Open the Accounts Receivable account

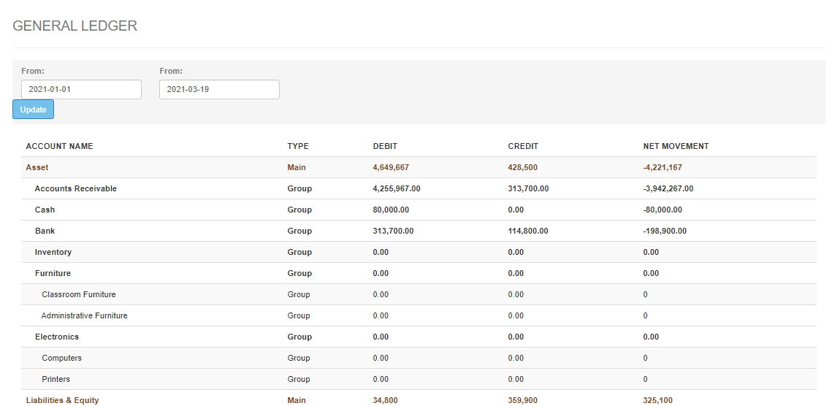click(75, 188)
